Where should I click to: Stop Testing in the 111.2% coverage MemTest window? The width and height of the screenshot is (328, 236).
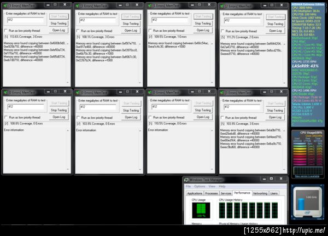pyautogui.click(x=276, y=24)
